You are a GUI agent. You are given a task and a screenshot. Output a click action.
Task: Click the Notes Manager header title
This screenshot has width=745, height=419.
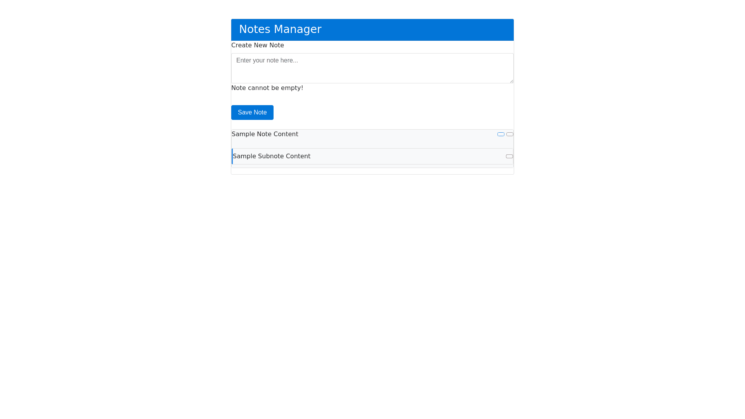[280, 29]
